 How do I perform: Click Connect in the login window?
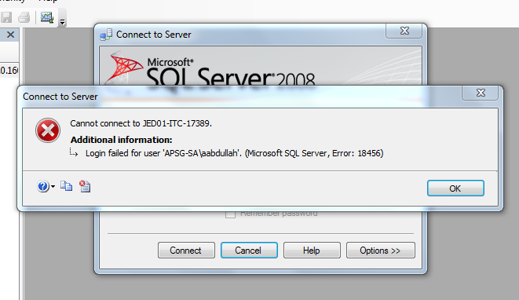click(x=186, y=250)
